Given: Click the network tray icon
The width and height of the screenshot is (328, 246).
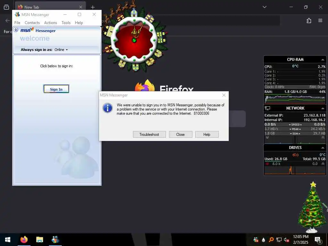Looking at the screenshot, I should pos(279,240).
